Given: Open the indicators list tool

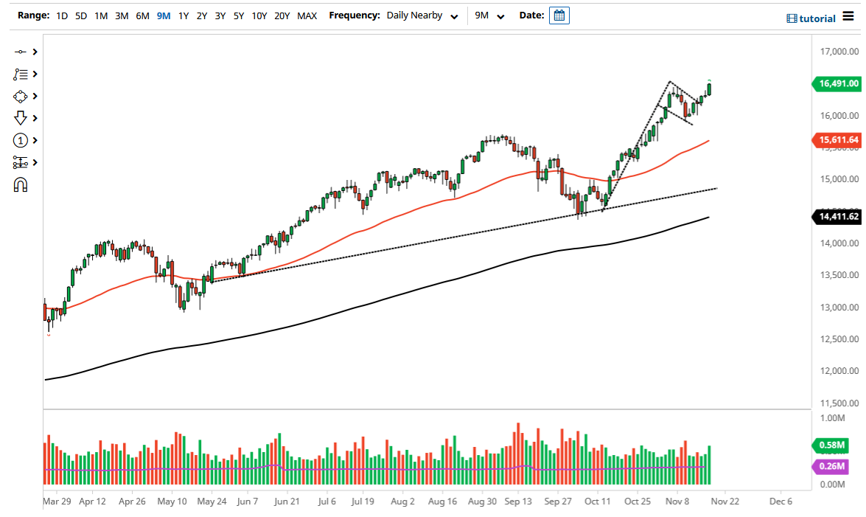Looking at the screenshot, I should (x=20, y=74).
